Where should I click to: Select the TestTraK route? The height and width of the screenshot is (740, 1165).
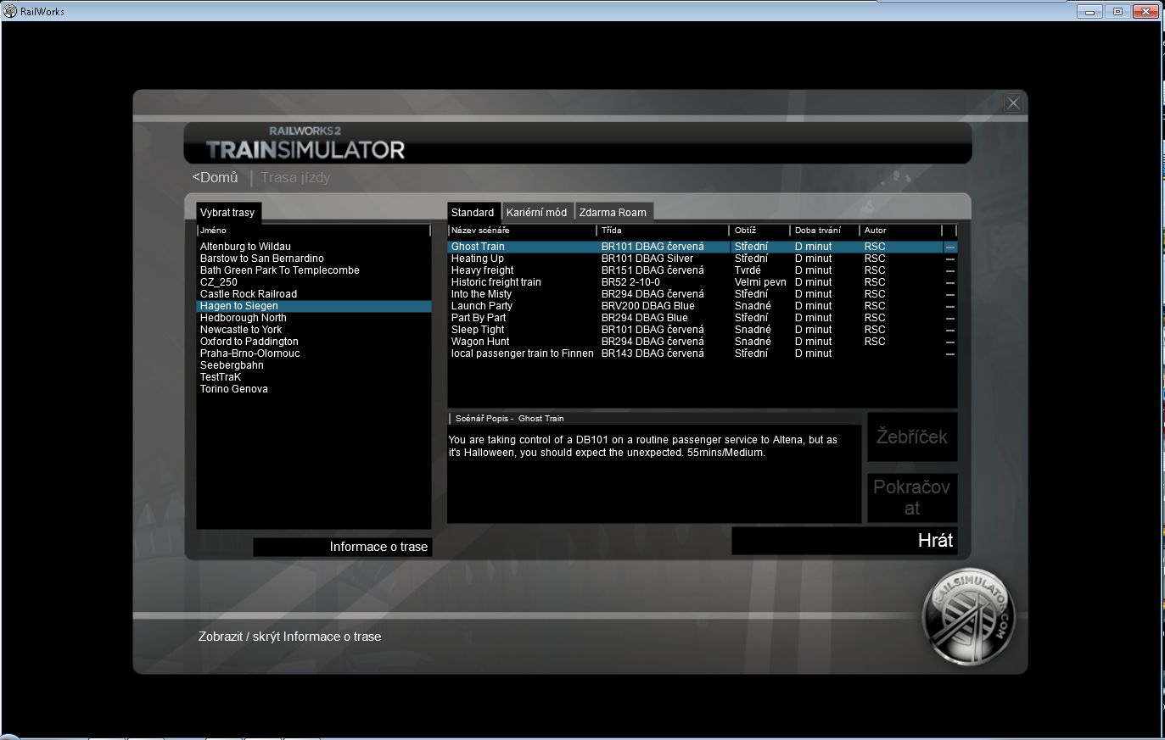point(313,377)
